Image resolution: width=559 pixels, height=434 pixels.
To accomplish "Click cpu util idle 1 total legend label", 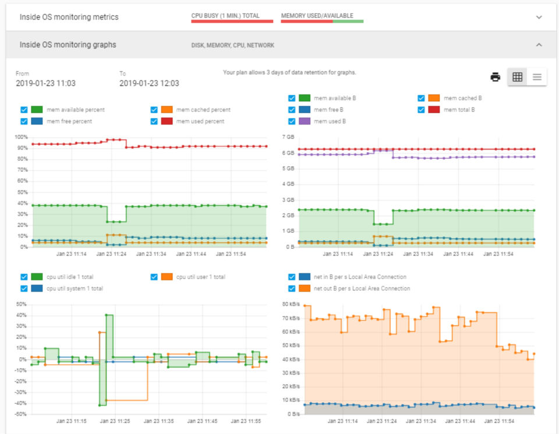I will point(70,277).
